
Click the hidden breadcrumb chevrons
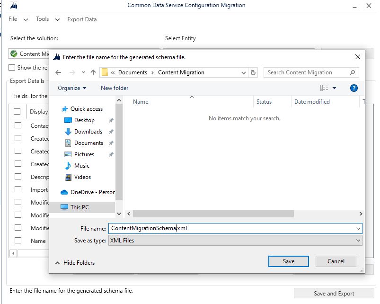point(113,72)
